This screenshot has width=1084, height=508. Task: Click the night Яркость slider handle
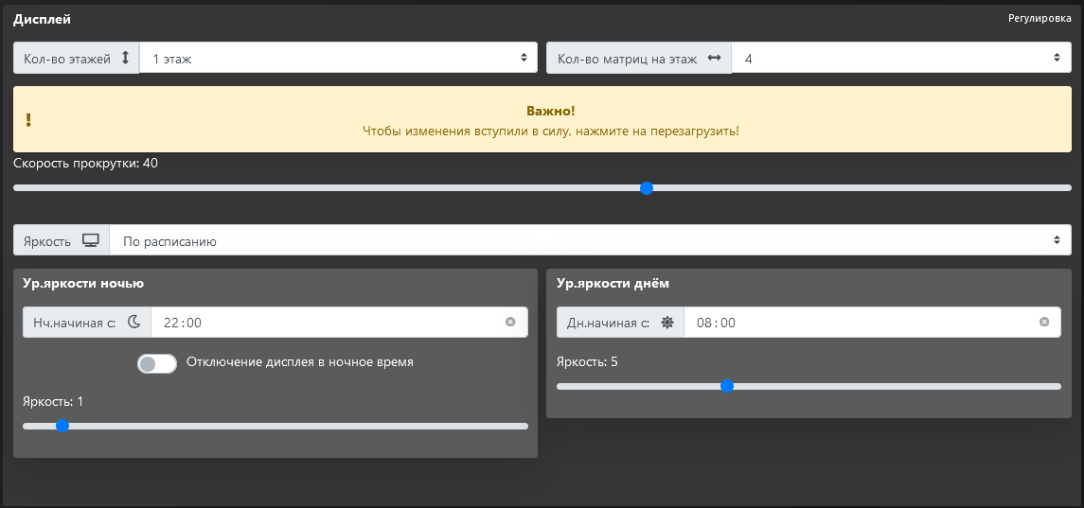(62, 426)
